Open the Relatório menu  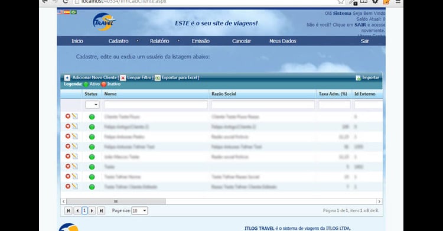coord(159,41)
